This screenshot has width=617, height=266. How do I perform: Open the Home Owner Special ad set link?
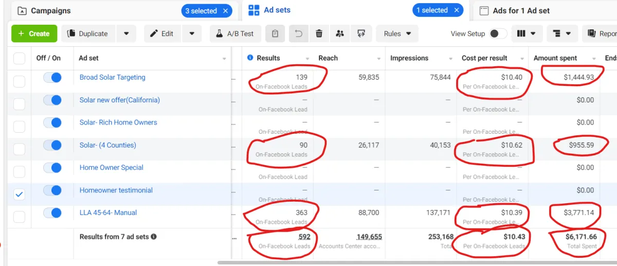click(x=111, y=168)
